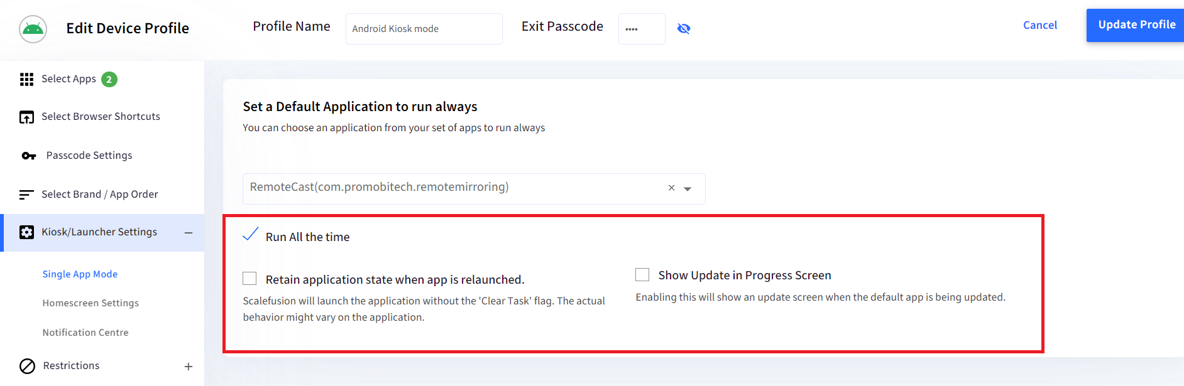Click the Profile Name input field
Viewport: 1184px width, 386px height.
point(424,29)
